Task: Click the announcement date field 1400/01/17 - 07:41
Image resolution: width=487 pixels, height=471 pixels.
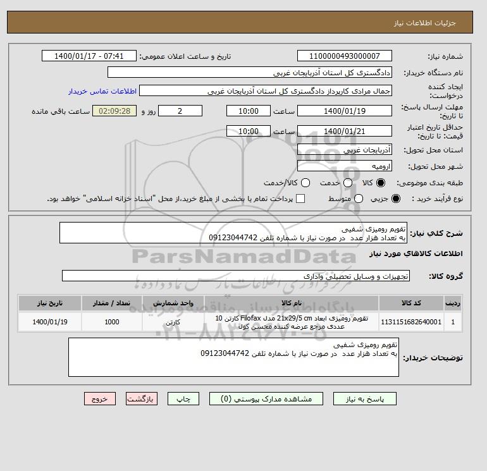Action: [89, 56]
